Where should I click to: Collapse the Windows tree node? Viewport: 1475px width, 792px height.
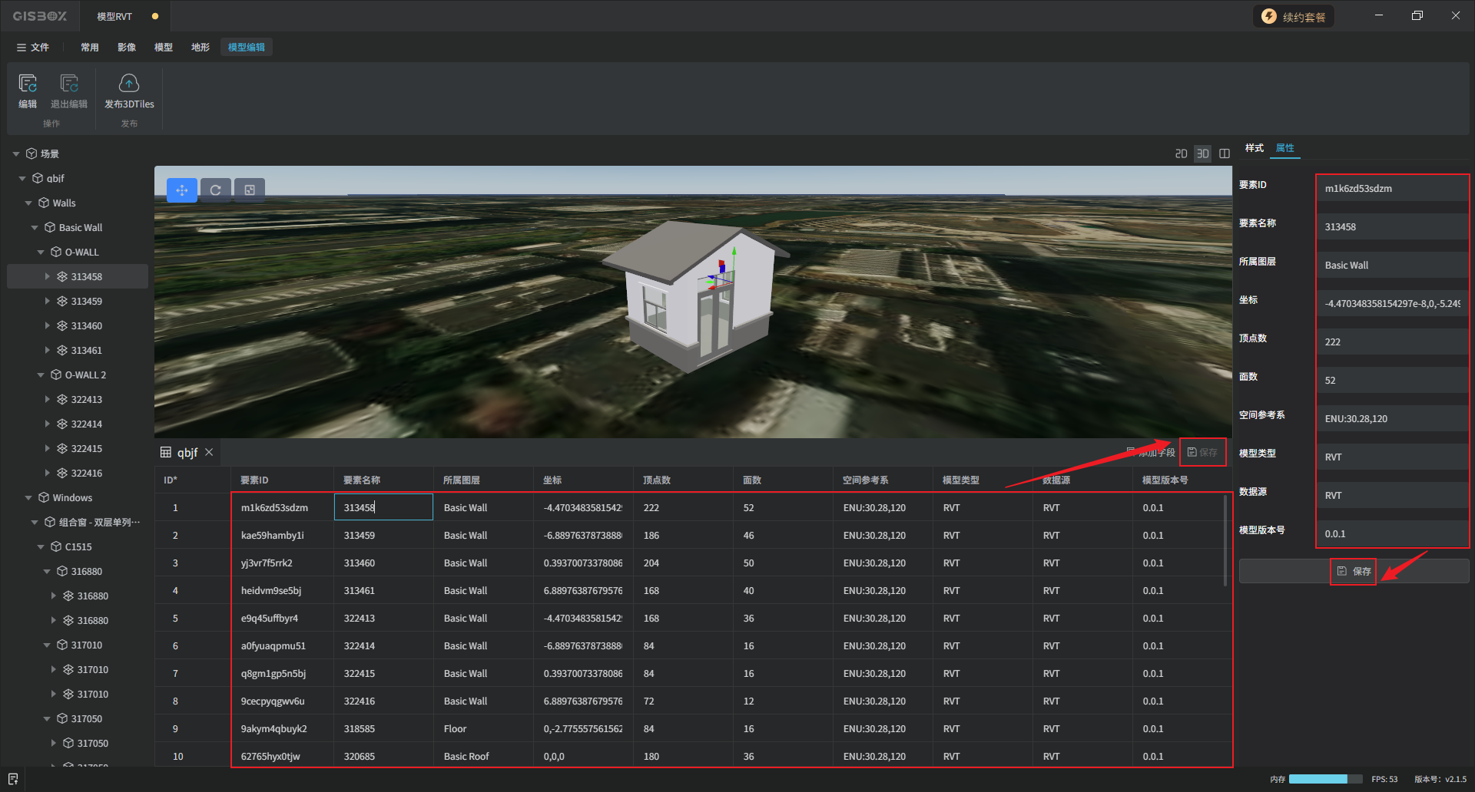pyautogui.click(x=28, y=498)
